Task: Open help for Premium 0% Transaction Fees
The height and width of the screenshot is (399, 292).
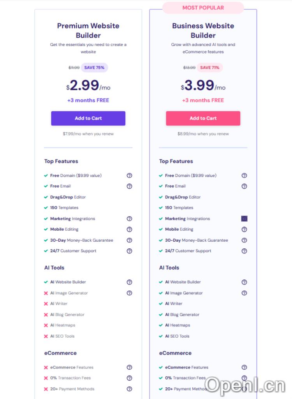Action: [x=129, y=378]
